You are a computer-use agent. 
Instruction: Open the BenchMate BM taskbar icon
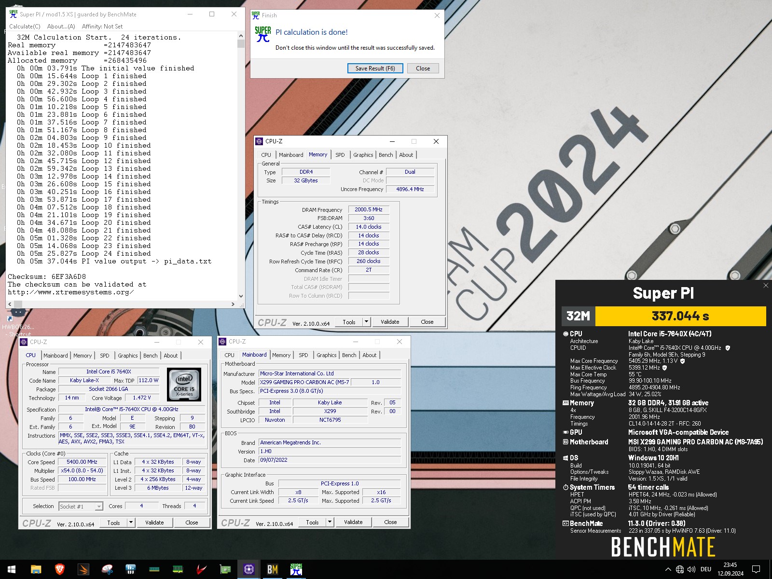(273, 569)
